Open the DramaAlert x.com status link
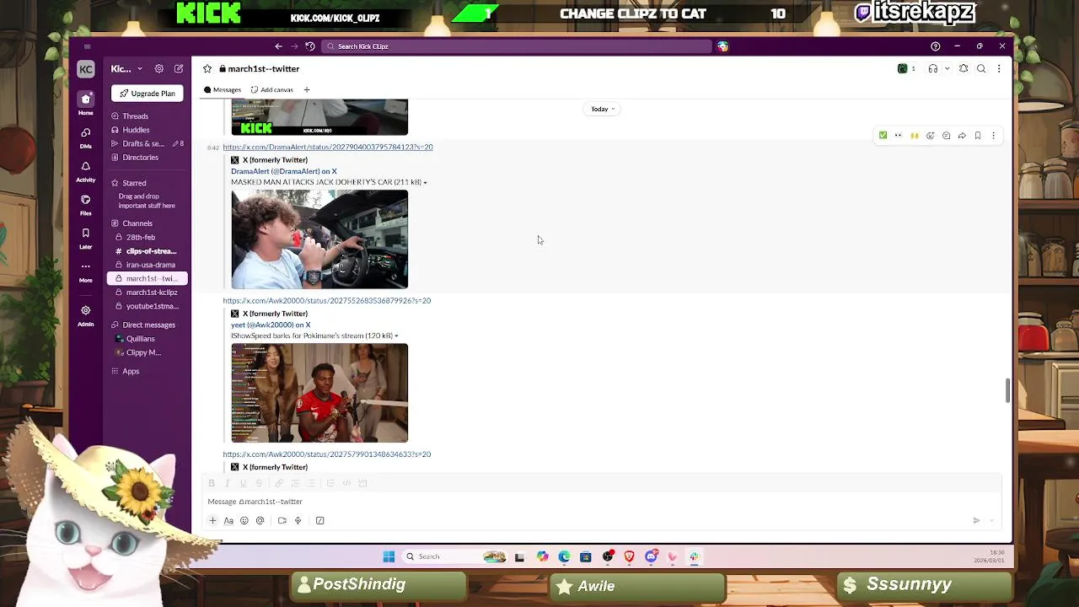The width and height of the screenshot is (1079, 607). pyautogui.click(x=328, y=147)
